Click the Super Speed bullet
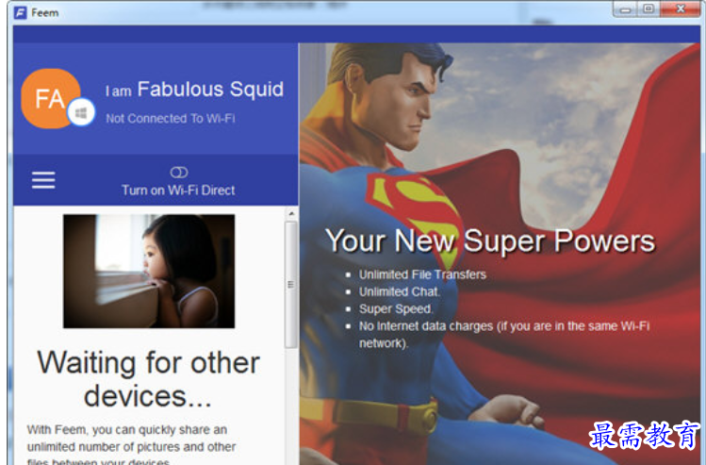 [x=396, y=308]
